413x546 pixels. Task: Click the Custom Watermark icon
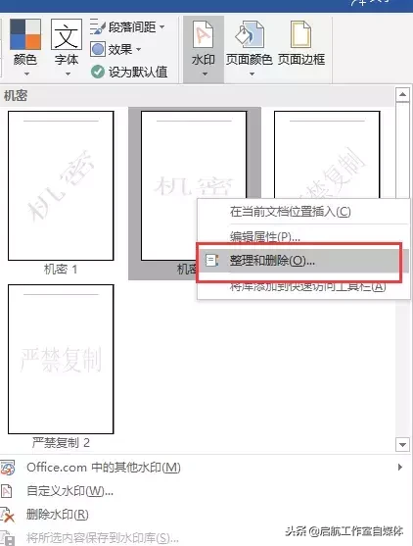point(6,491)
